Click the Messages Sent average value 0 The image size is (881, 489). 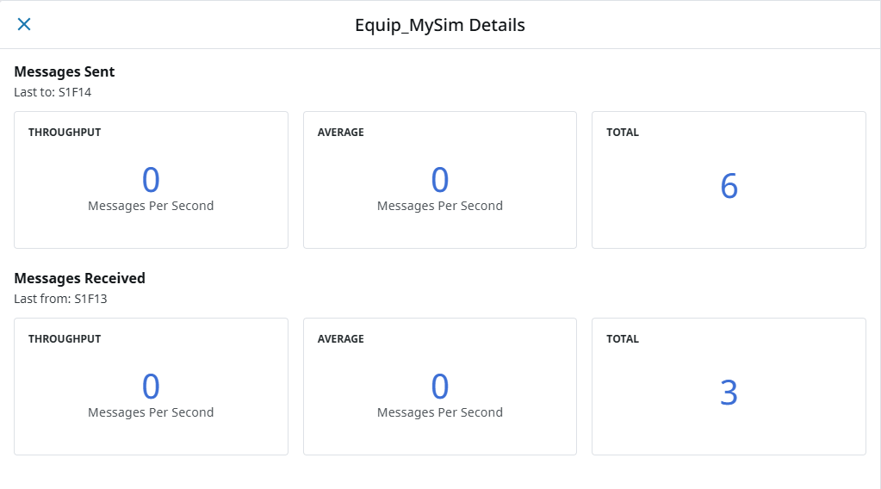click(x=440, y=180)
